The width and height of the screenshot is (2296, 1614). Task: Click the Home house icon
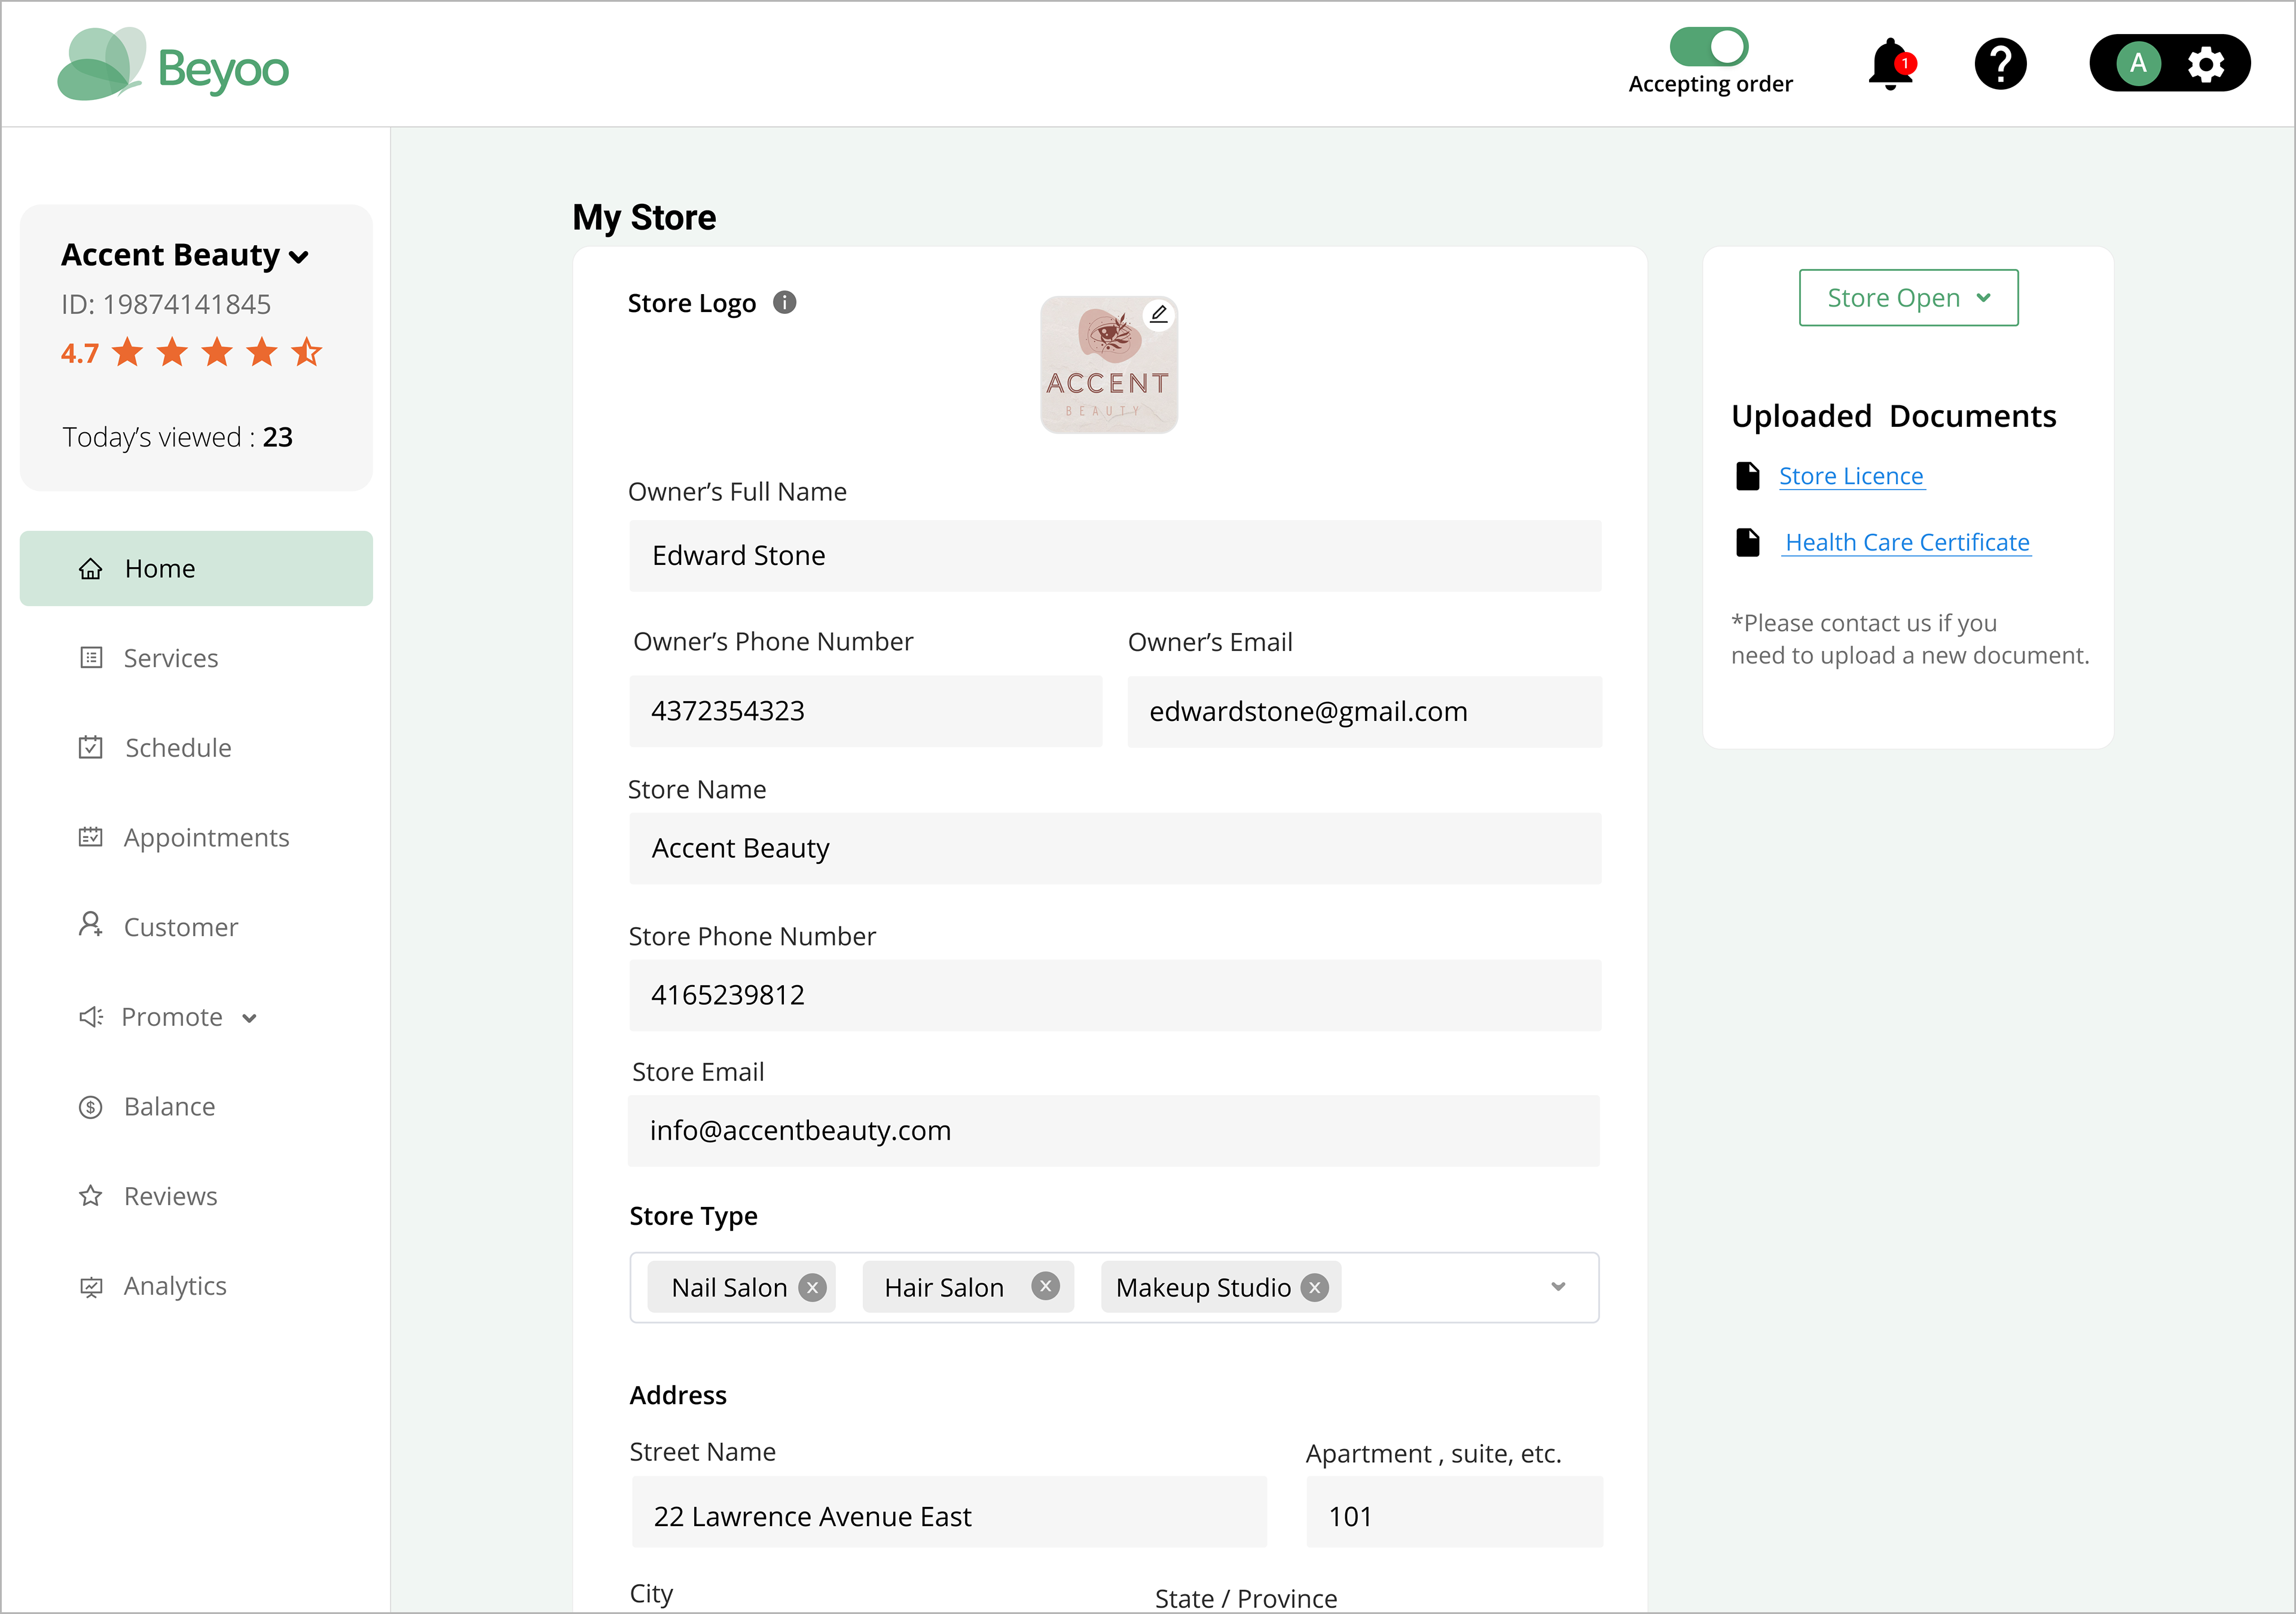coord(91,569)
